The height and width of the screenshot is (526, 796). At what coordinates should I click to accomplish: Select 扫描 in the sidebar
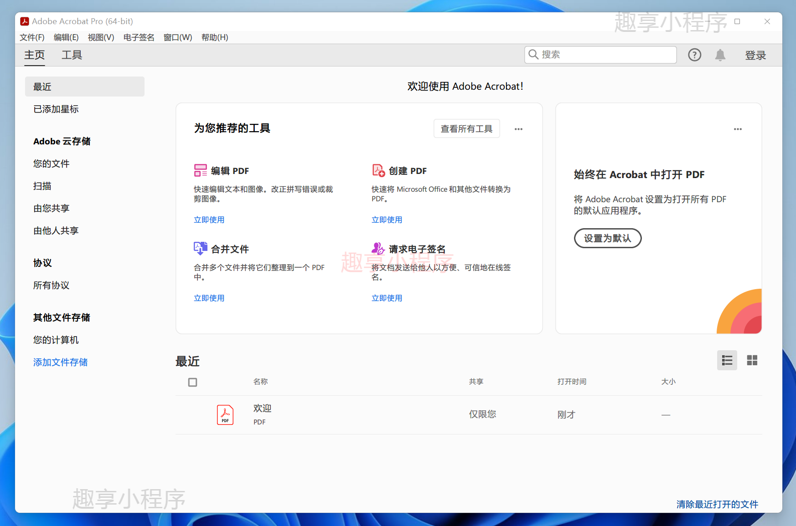coord(42,186)
